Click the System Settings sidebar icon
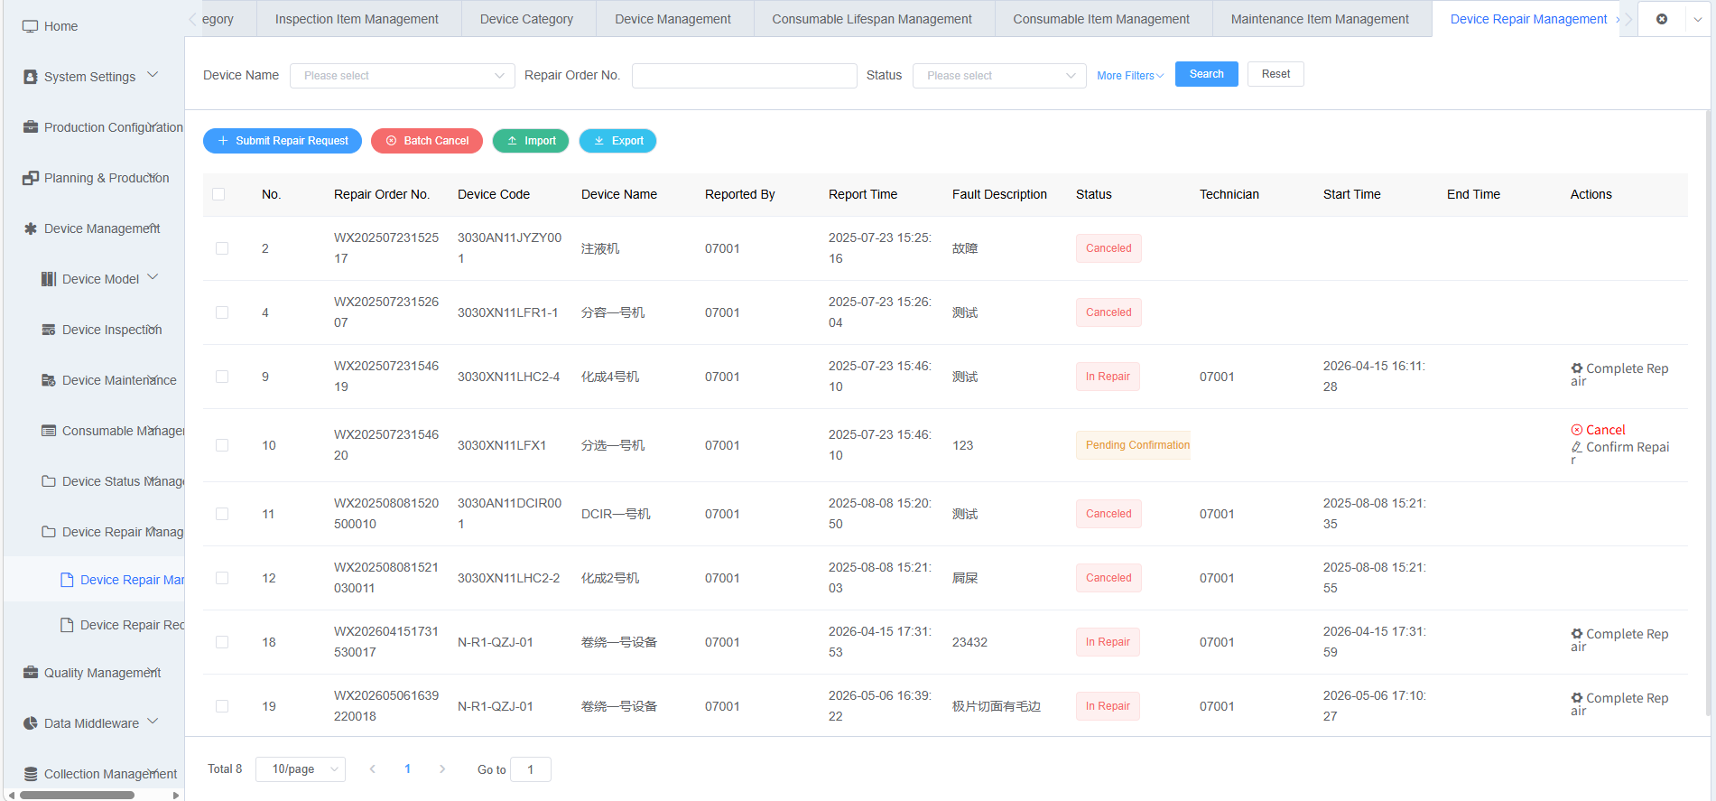The image size is (1716, 801). pos(31,77)
